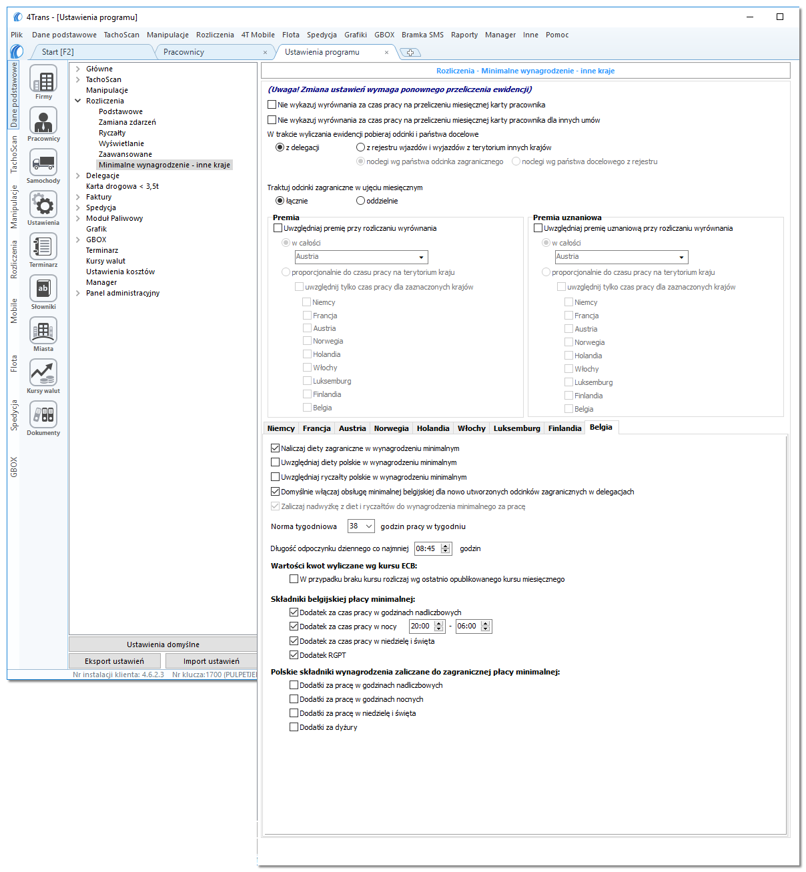This screenshot has height=872, width=806.
Task: Expand the Moduł Paliwowy tree node
Action: click(x=78, y=218)
